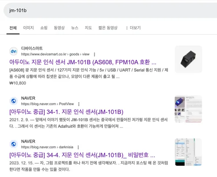Click the [AS608] 광 지문 인식 센서 snippet
Screen dimensions: 217x177
(x=89, y=73)
